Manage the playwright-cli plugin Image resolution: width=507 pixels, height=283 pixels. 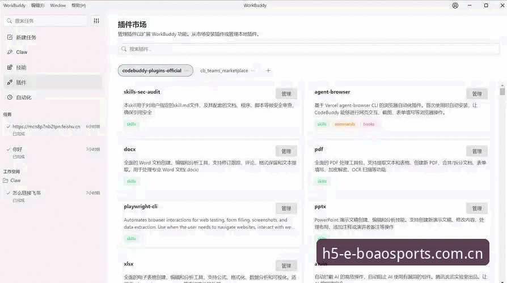tap(286, 208)
